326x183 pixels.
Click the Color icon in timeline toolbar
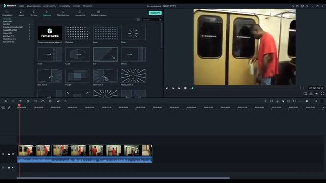pos(50,101)
